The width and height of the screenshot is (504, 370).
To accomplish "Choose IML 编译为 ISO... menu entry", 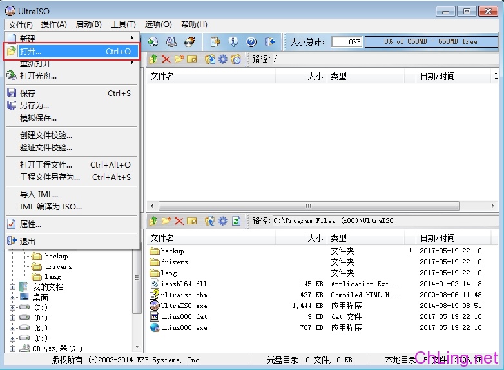I will (x=72, y=206).
